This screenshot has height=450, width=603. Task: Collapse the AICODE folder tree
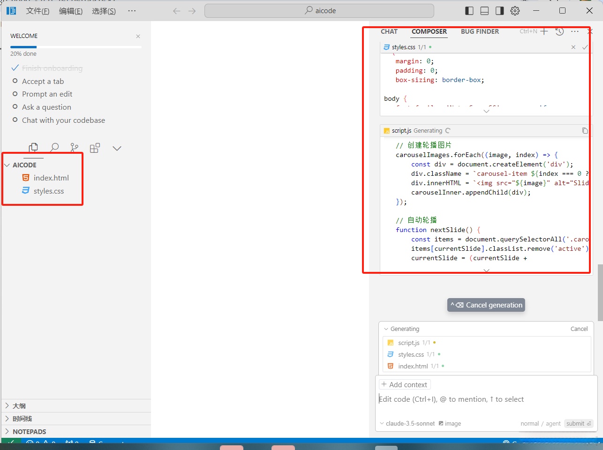click(x=7, y=165)
